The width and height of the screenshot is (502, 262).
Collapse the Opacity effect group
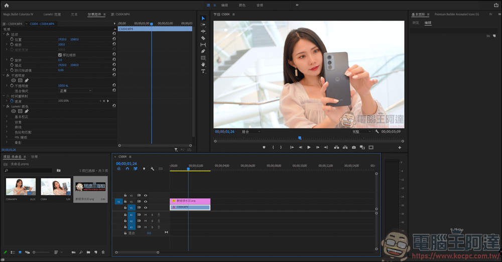pyautogui.click(x=4, y=75)
